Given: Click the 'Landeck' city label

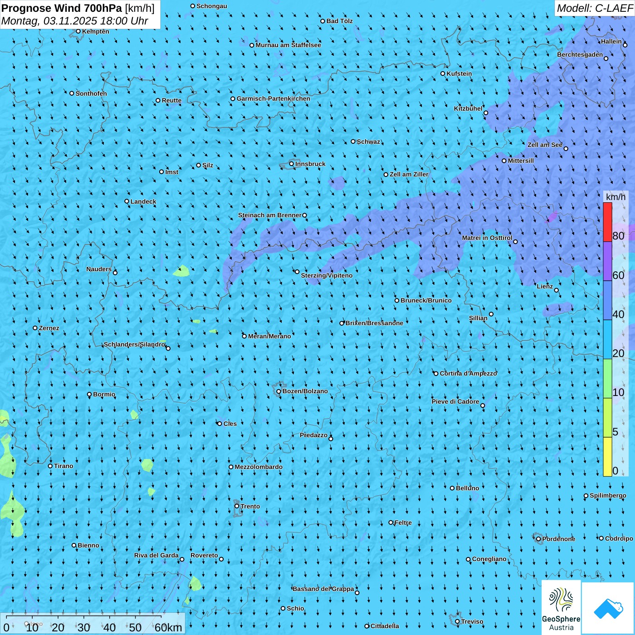Looking at the screenshot, I should [143, 201].
